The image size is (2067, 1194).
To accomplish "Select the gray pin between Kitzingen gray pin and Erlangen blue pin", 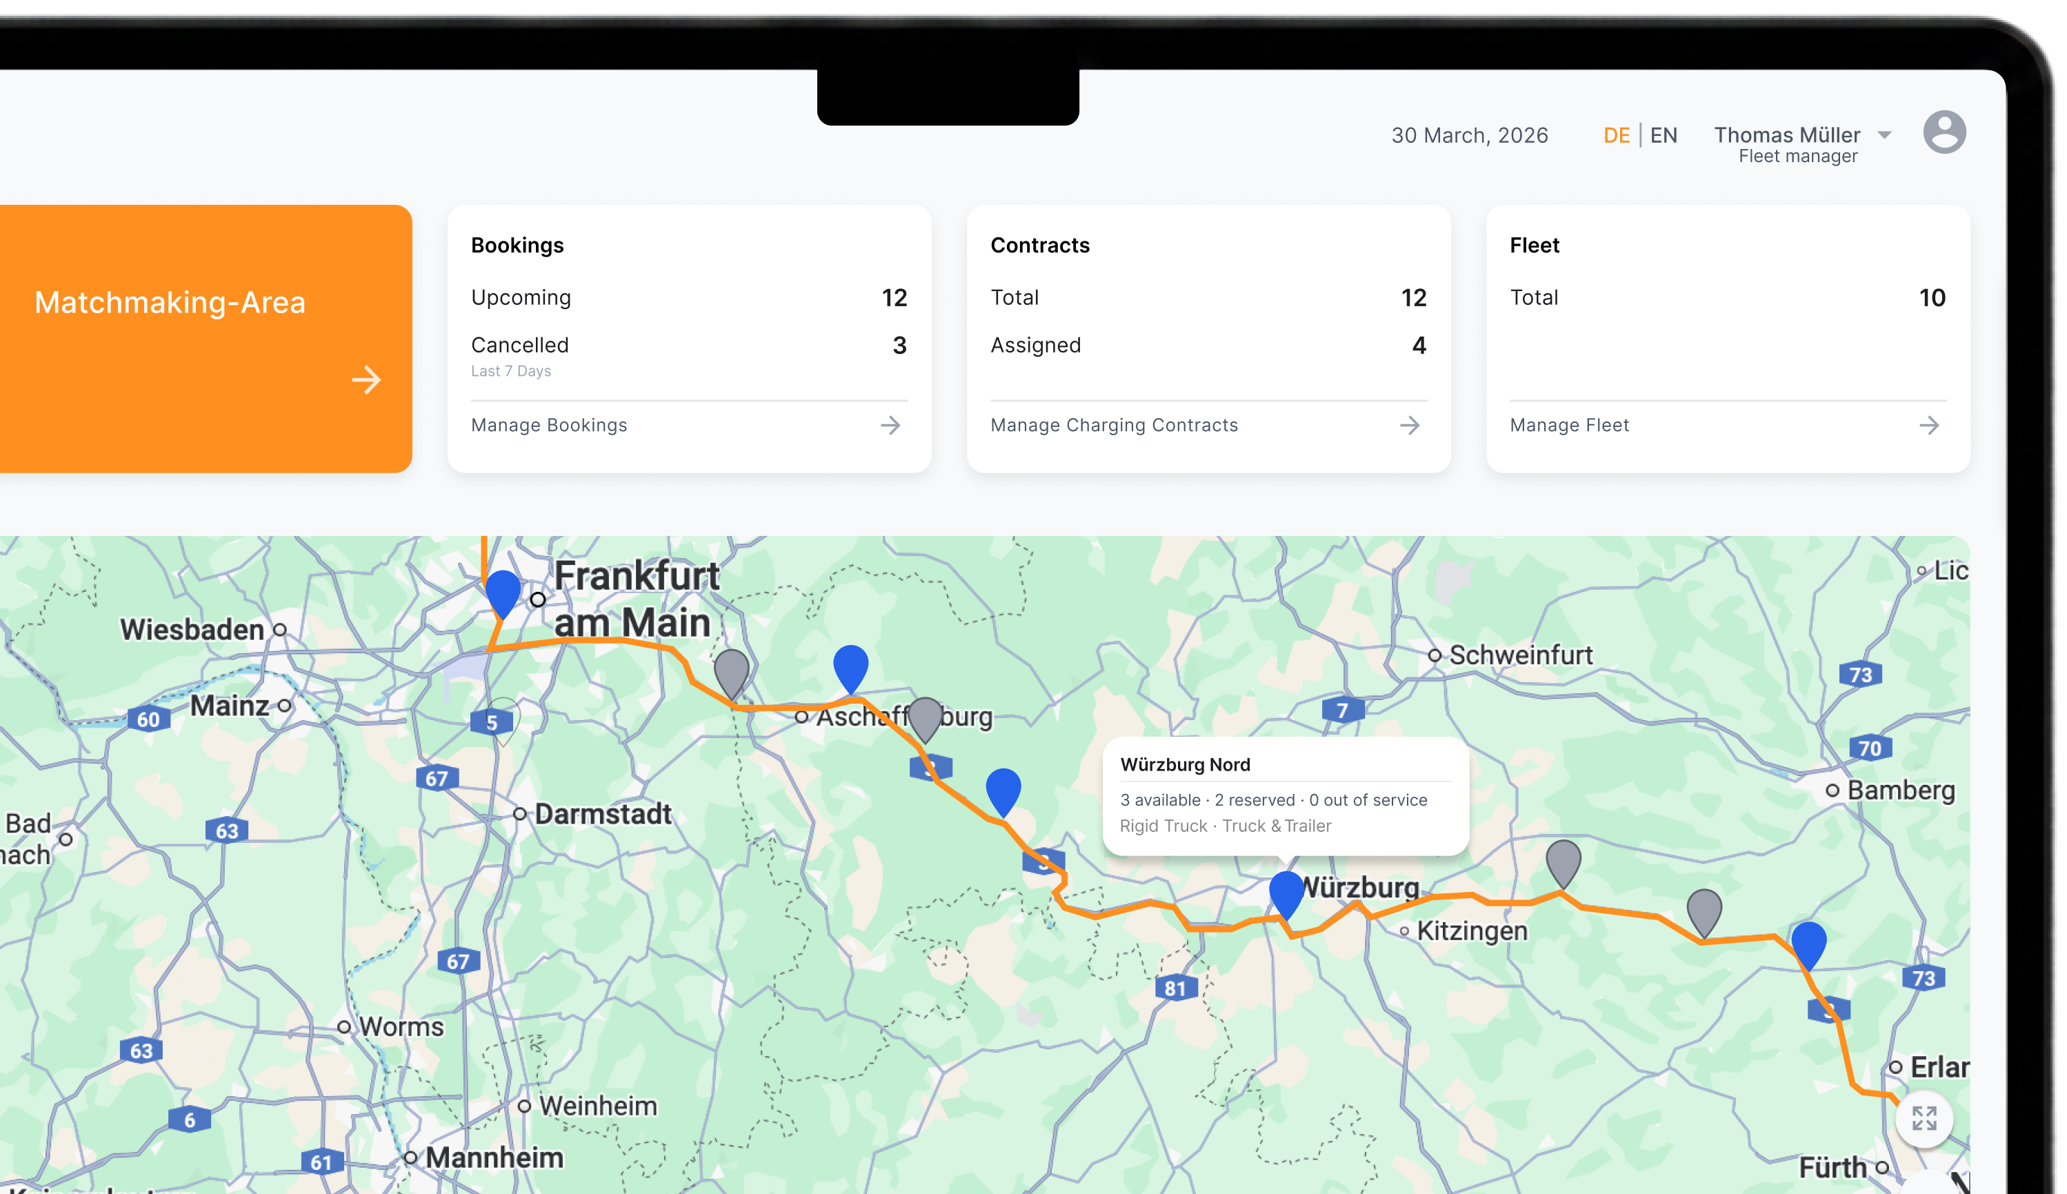I will 1704,913.
